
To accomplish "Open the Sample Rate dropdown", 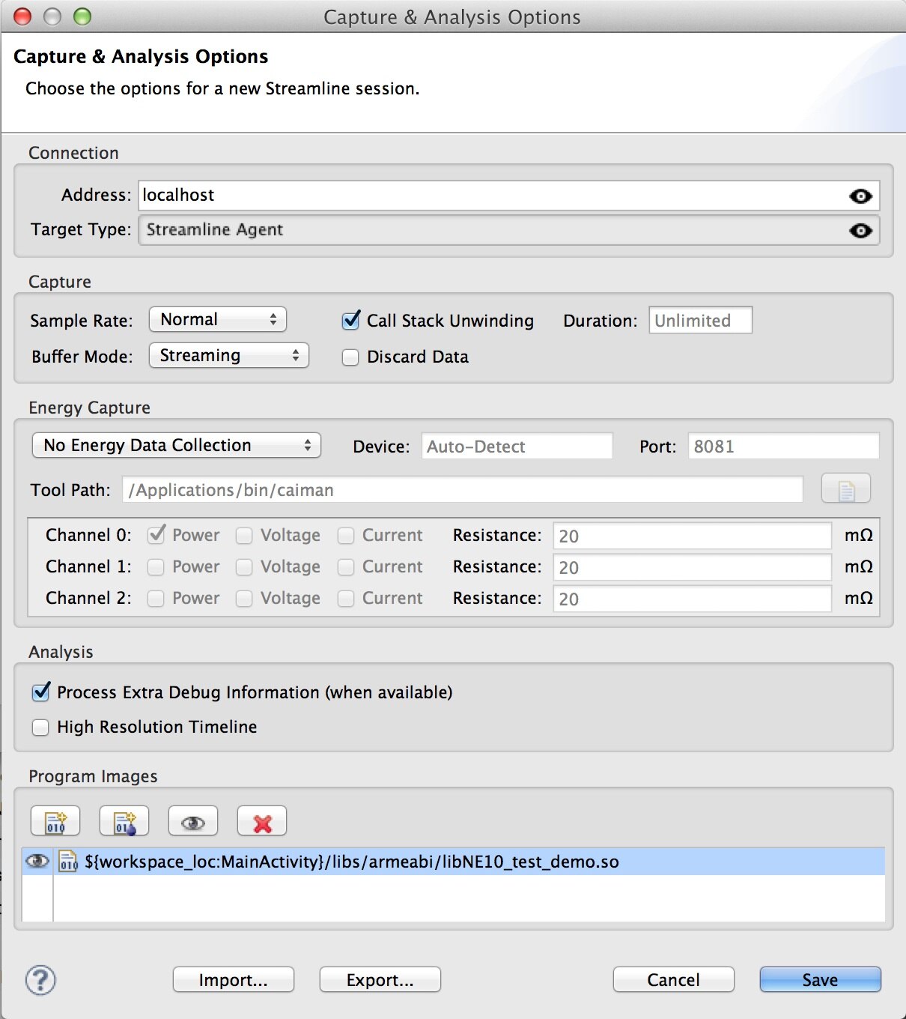I will click(x=218, y=320).
